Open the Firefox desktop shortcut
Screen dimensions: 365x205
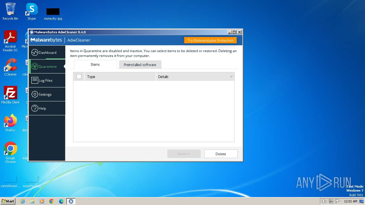coord(11,123)
